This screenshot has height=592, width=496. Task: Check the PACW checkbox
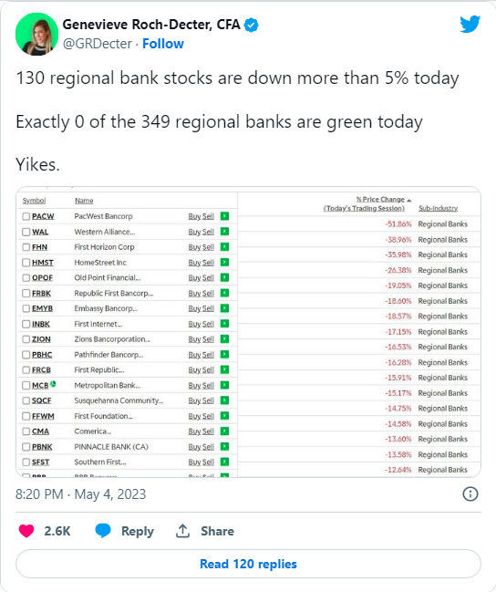coord(26,216)
